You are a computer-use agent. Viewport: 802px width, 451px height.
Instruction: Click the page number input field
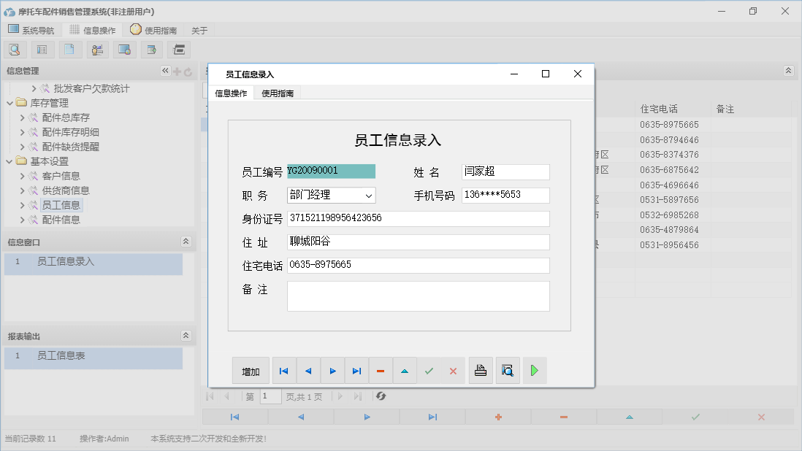270,396
